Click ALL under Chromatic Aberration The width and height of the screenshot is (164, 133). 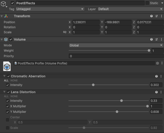coord(6,81)
